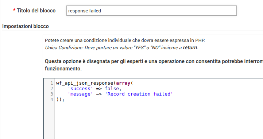263x139 pixels.
Task: Click line number 1 in the gutter
Action: tap(52, 83)
